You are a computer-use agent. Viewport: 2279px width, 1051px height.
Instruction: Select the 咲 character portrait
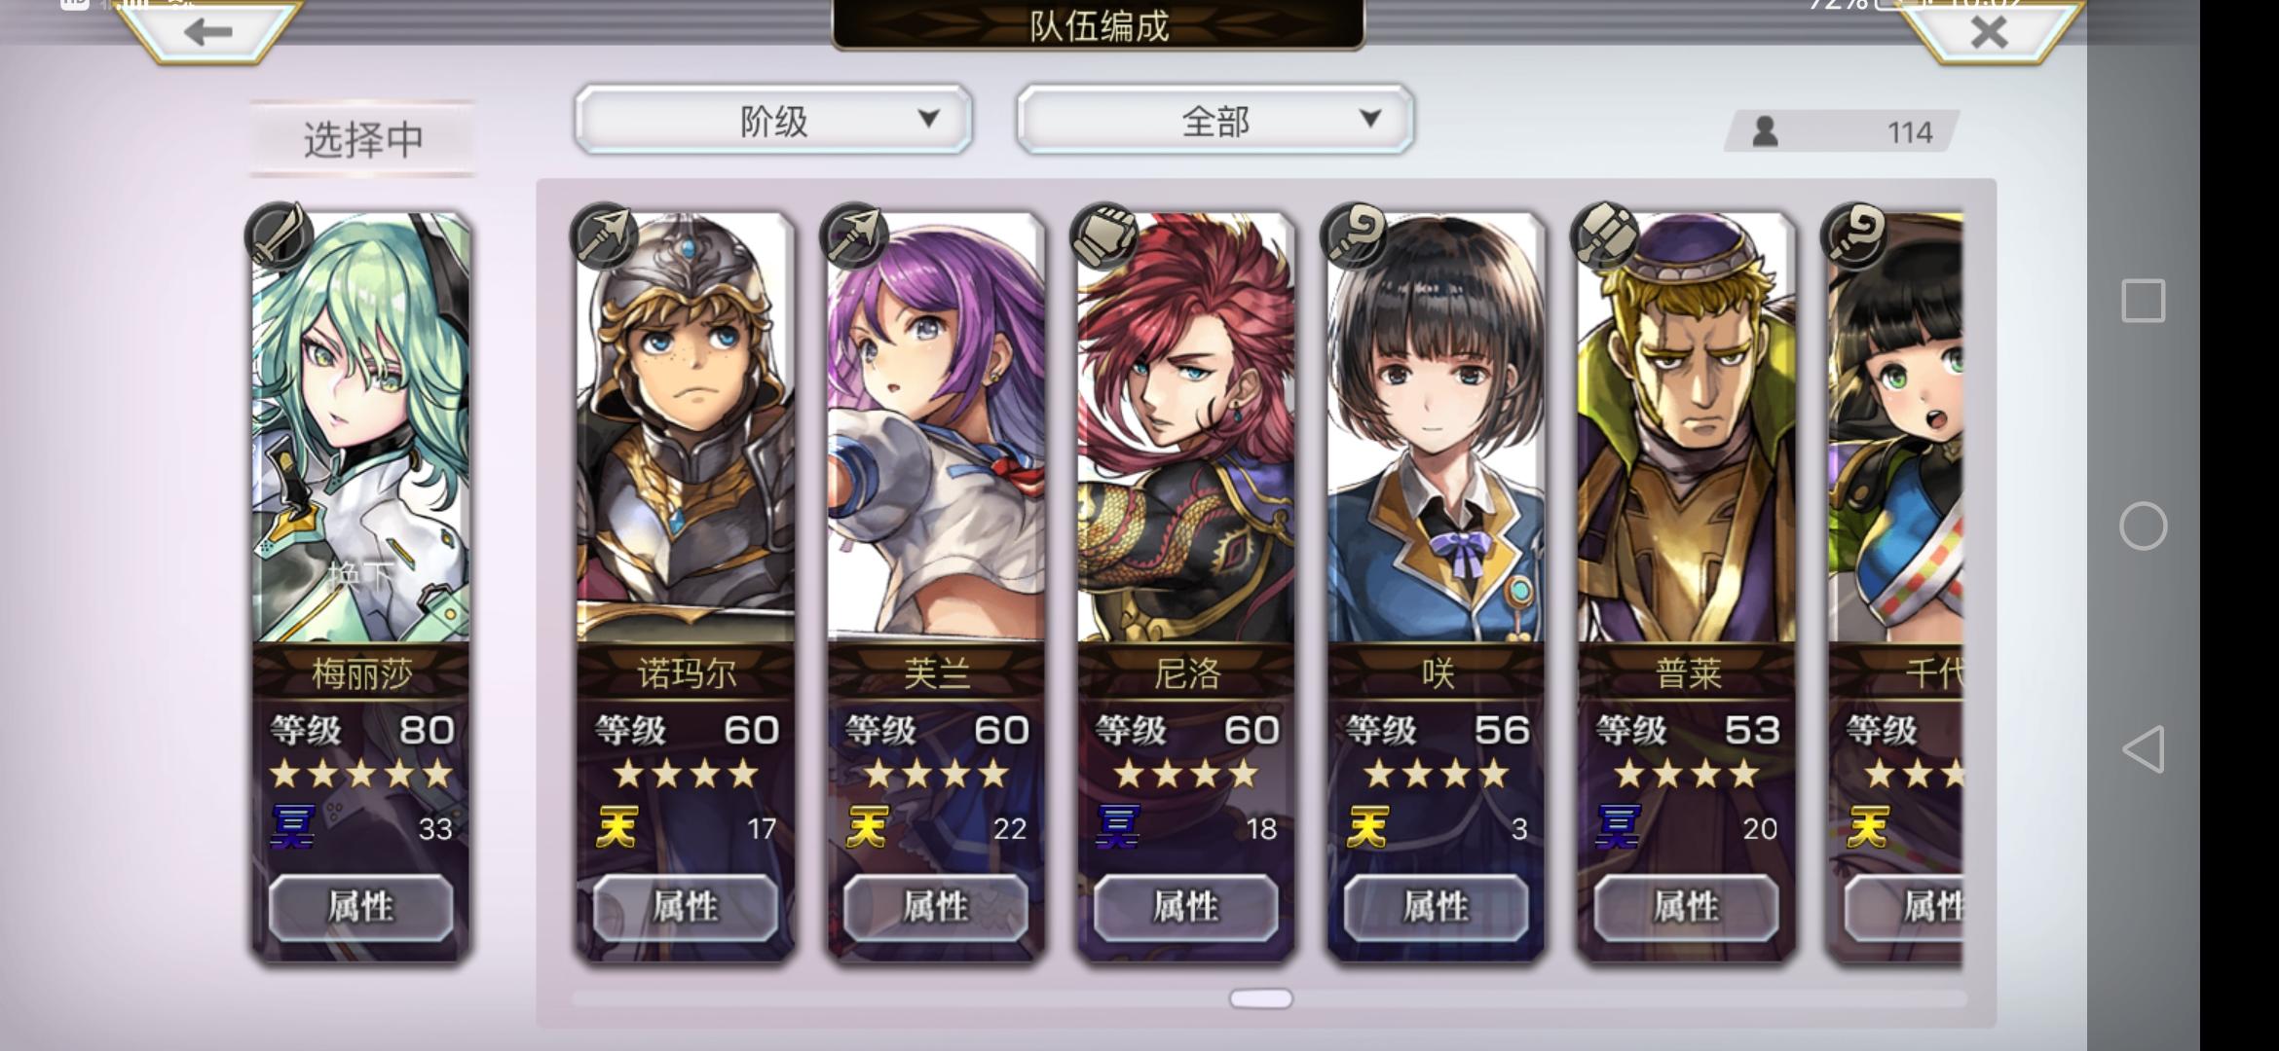point(1436,428)
